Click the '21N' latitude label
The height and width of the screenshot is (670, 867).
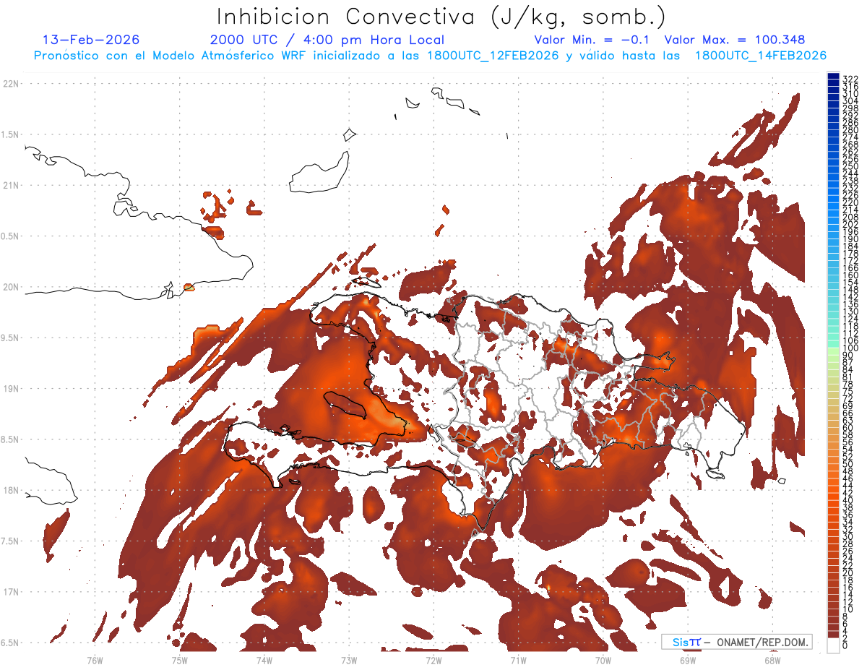[x=11, y=186]
